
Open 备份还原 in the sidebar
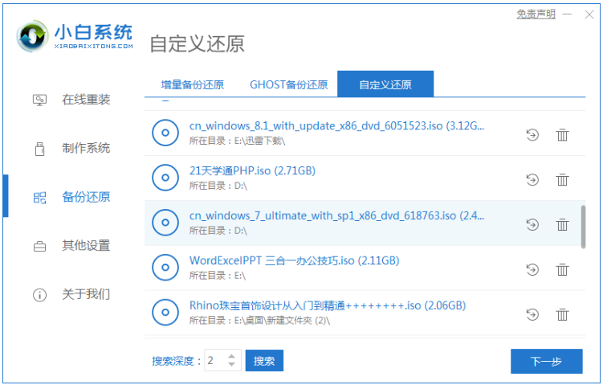86,197
